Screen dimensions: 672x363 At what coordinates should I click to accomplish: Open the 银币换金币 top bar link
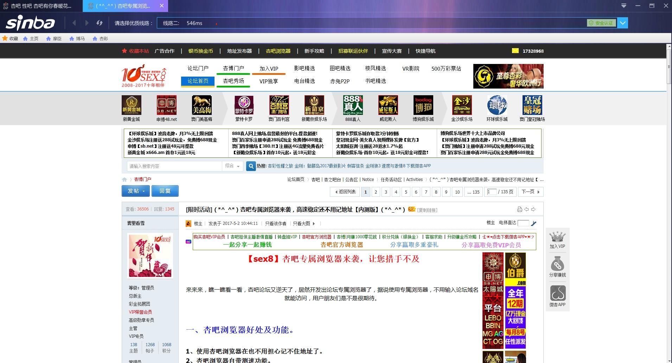click(201, 51)
